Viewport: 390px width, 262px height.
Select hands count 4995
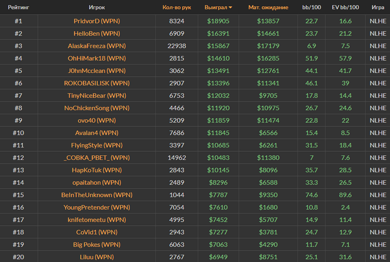[x=177, y=220]
